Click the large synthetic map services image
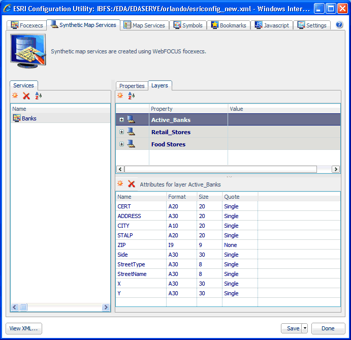This screenshot has height=340, width=351. click(x=28, y=51)
